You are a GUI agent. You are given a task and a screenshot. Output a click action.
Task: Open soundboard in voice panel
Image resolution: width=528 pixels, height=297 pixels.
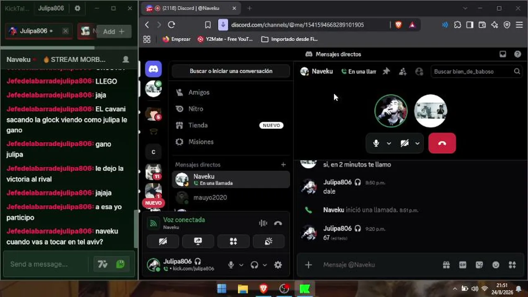pyautogui.click(x=269, y=242)
